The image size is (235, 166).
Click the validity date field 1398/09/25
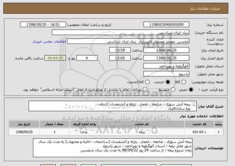click(166, 58)
